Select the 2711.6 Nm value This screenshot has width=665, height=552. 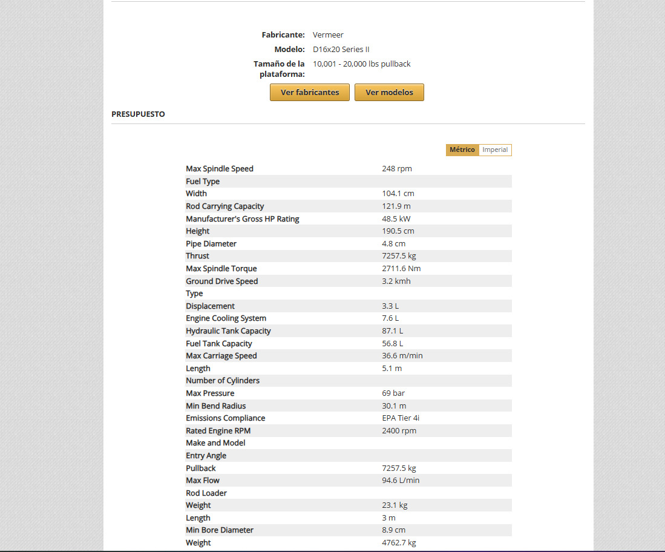[401, 269]
